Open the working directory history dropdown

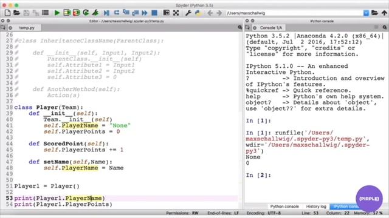coord(366,13)
